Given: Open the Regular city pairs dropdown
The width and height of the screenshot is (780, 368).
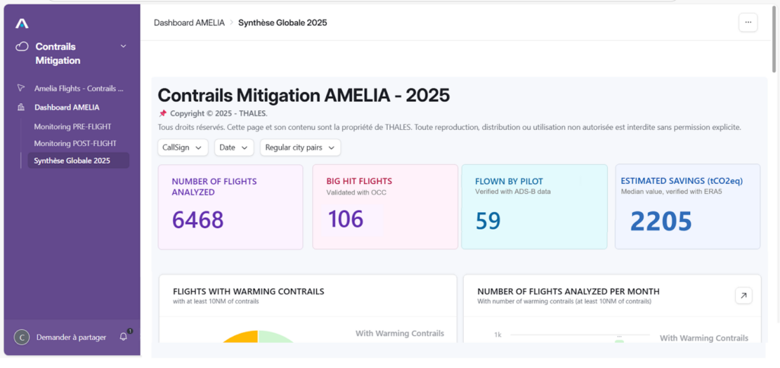Looking at the screenshot, I should 299,148.
